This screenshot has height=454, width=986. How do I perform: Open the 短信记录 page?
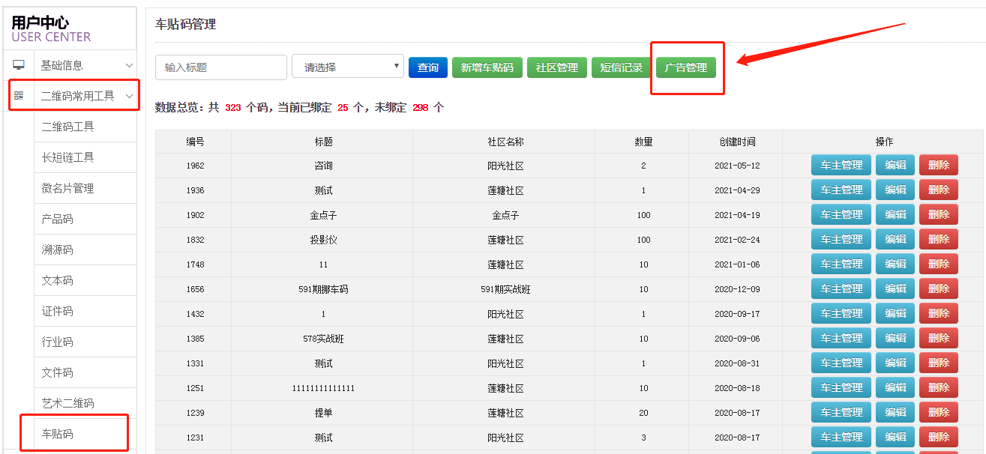coord(621,67)
